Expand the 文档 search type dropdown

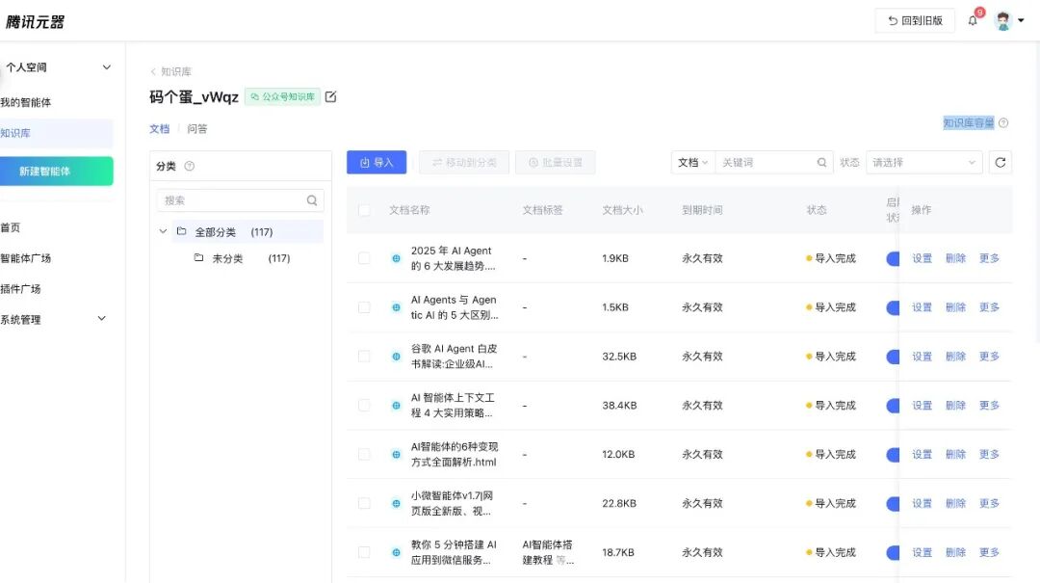[693, 162]
